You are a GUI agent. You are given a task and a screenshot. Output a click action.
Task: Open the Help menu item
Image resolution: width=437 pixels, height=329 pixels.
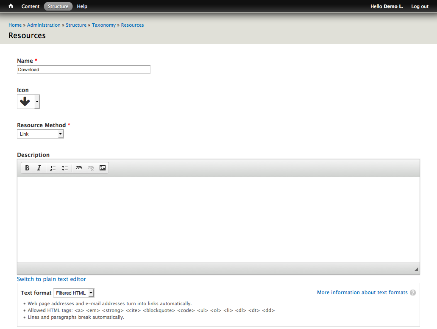(x=82, y=6)
